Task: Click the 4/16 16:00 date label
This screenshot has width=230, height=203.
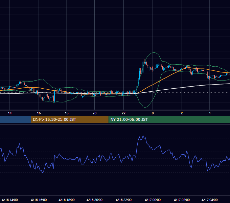Action: pyautogui.click(x=39, y=200)
